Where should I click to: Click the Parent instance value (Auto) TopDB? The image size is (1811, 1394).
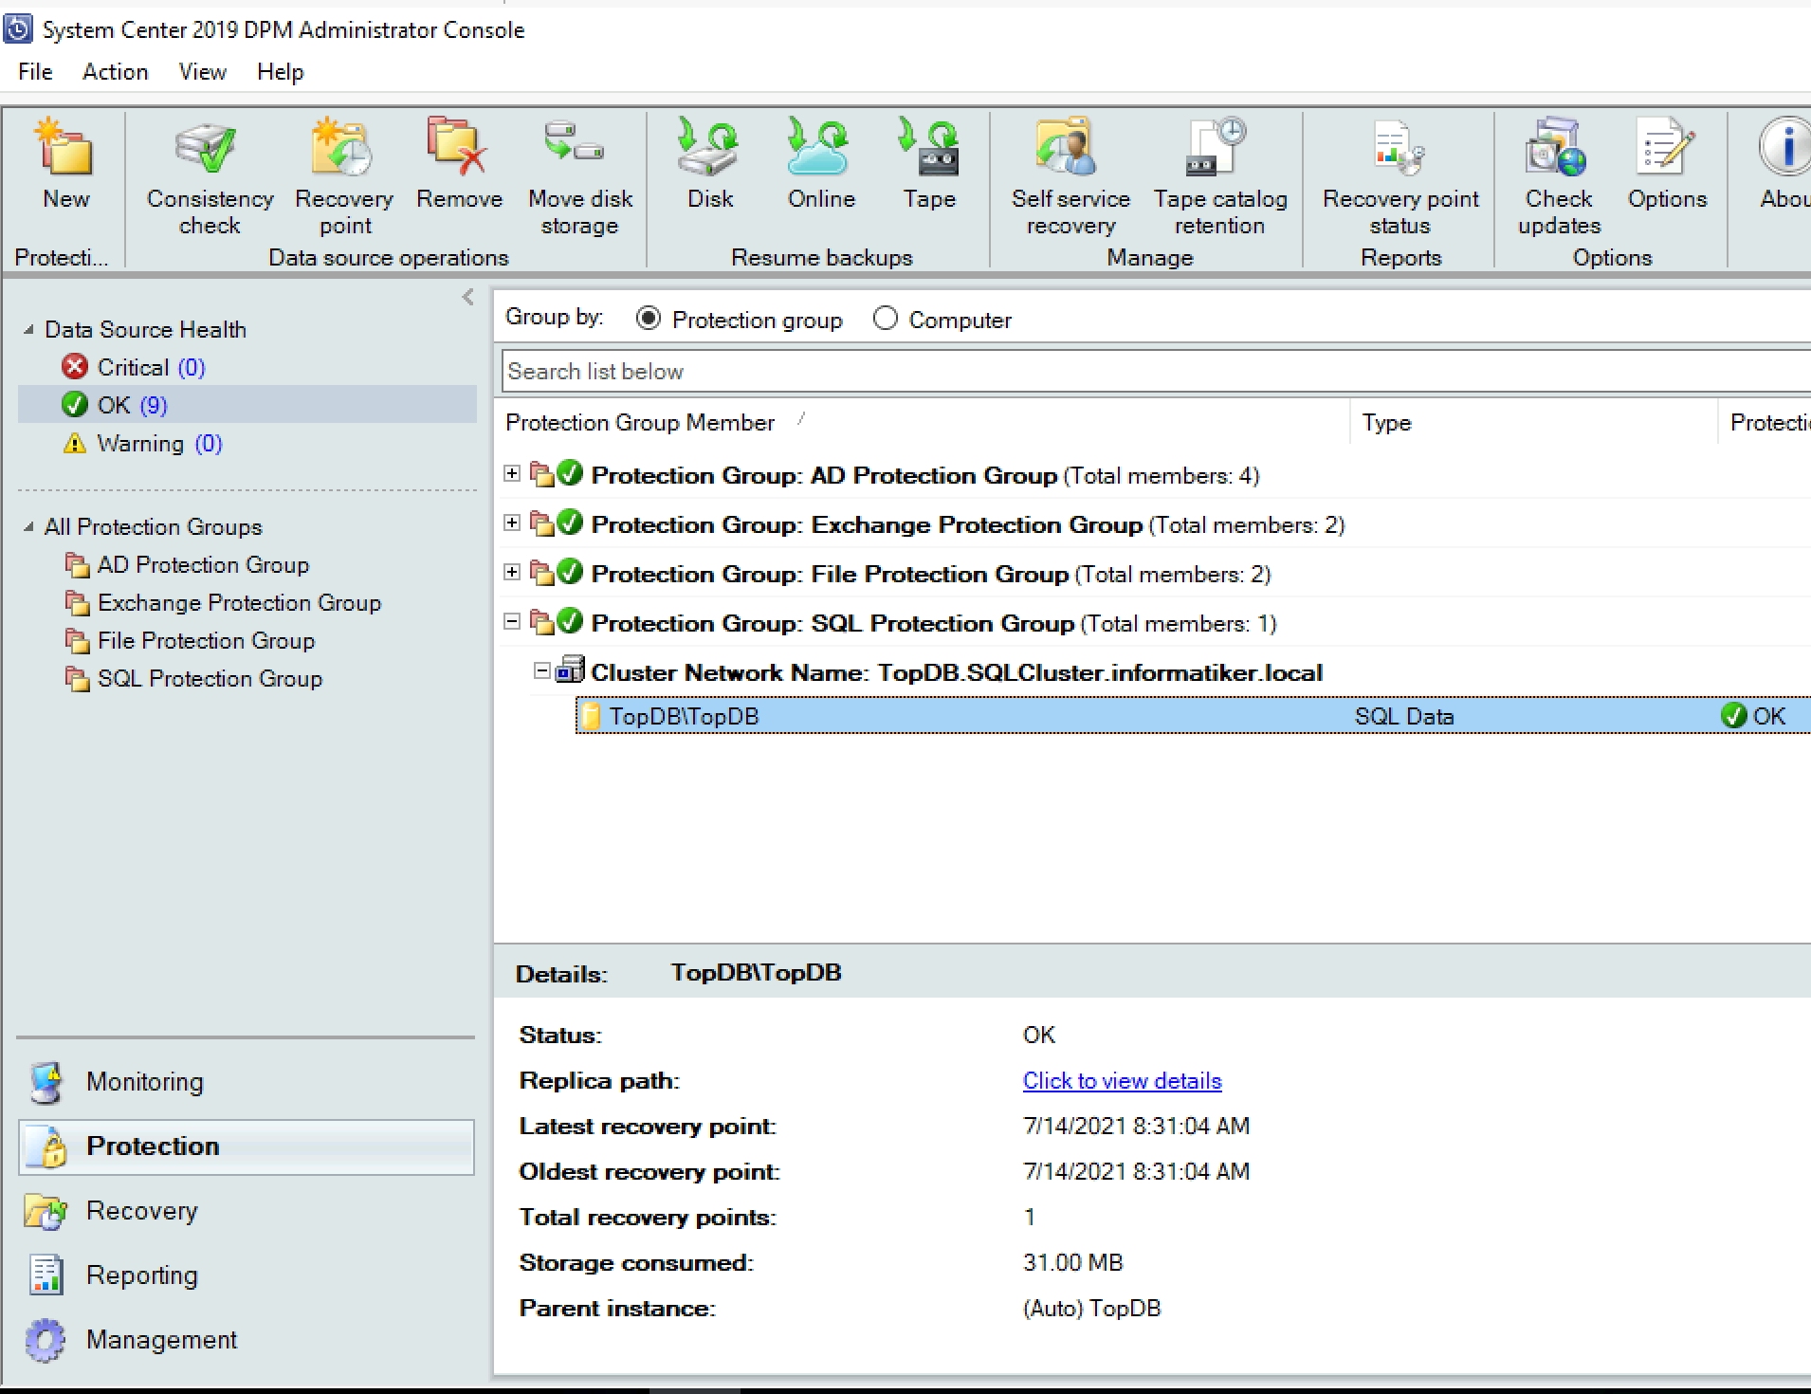click(x=1091, y=1309)
